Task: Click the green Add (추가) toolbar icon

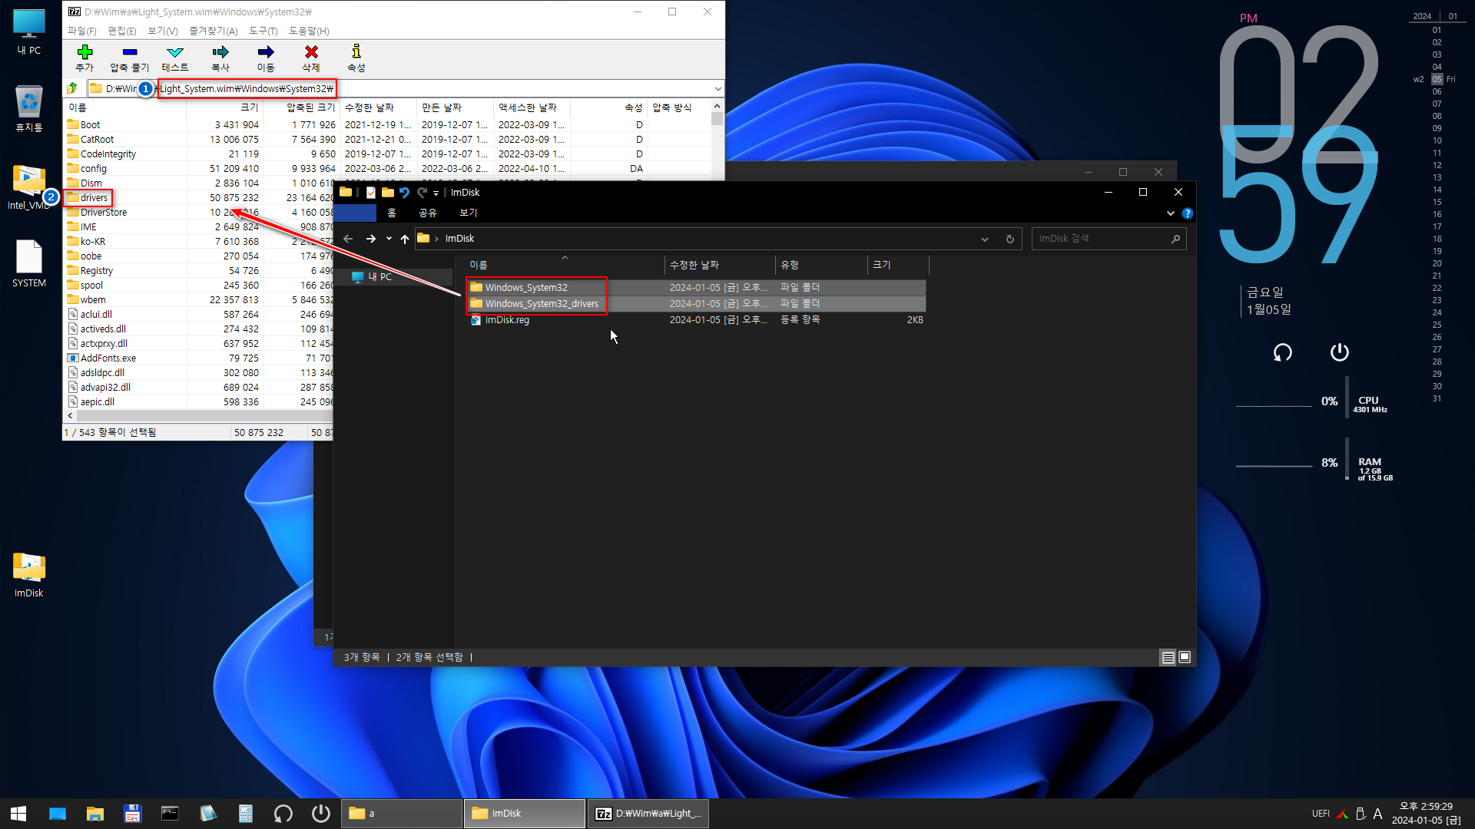Action: pos(85,52)
